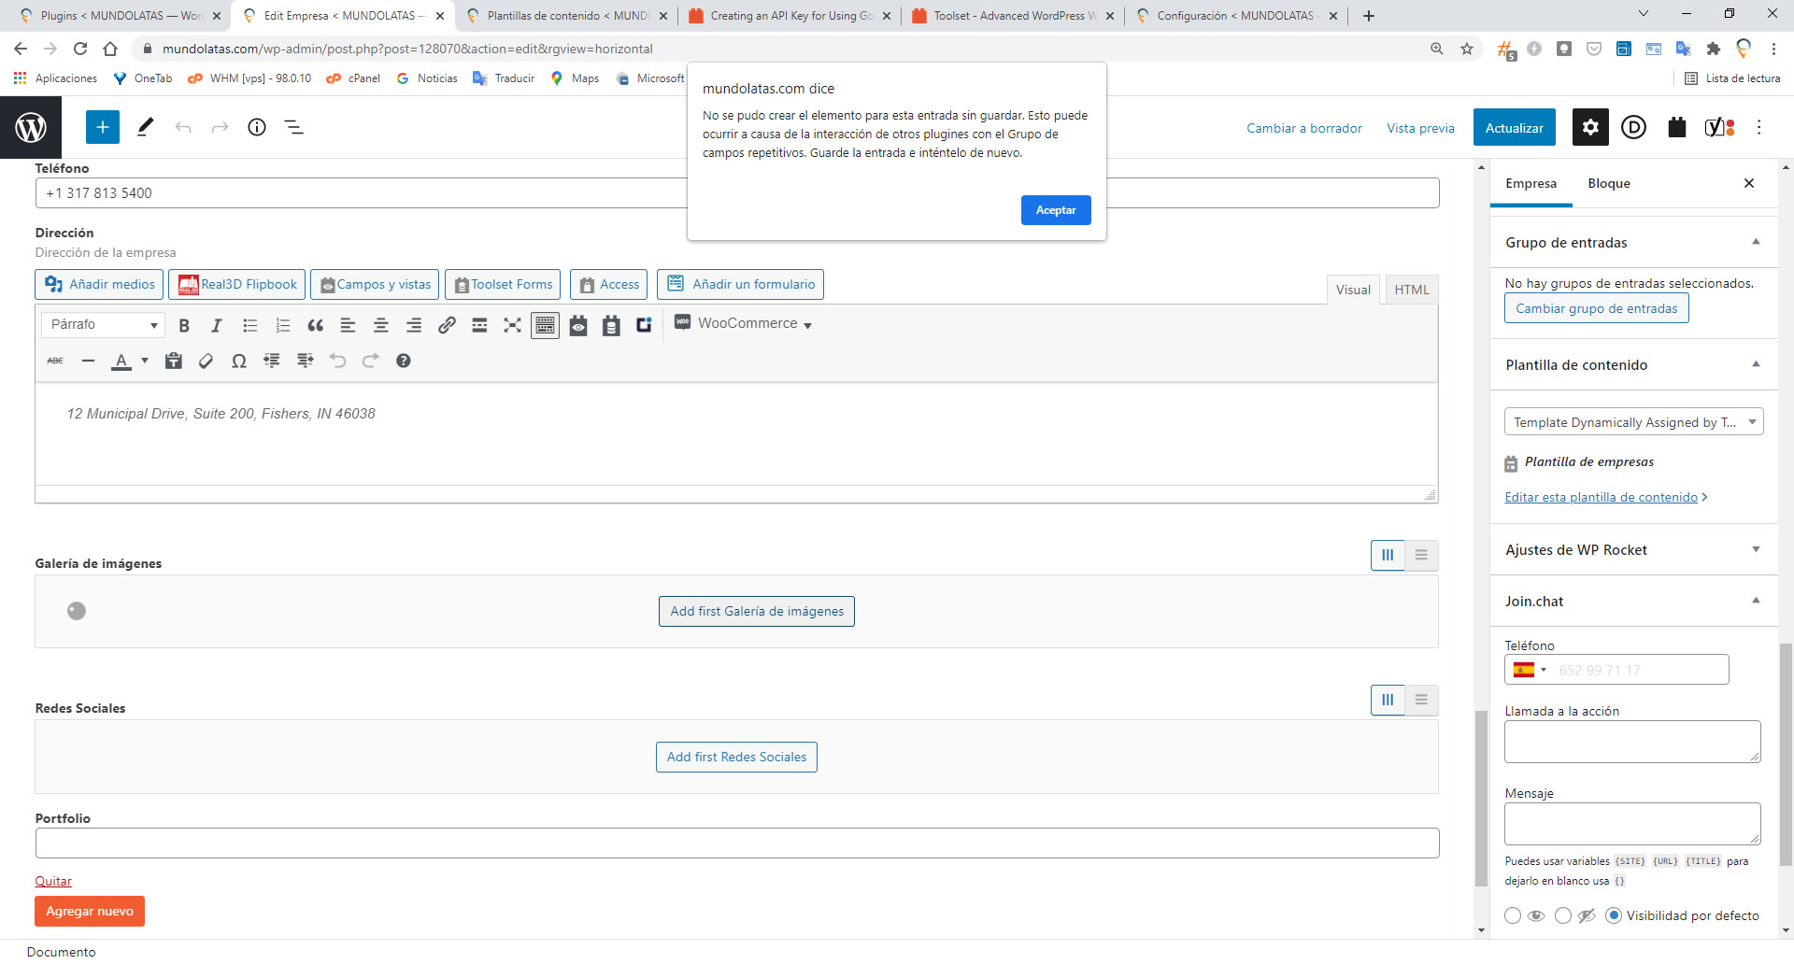Viewport: 1794px width, 964px height.
Task: Click Aceptar in the alert dialog
Action: (x=1055, y=210)
